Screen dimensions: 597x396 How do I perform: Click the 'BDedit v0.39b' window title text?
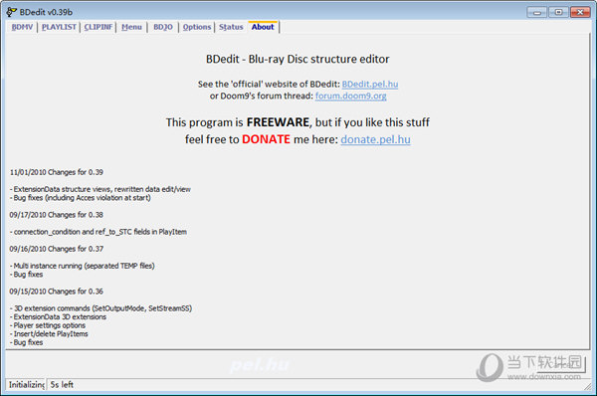pyautogui.click(x=46, y=12)
